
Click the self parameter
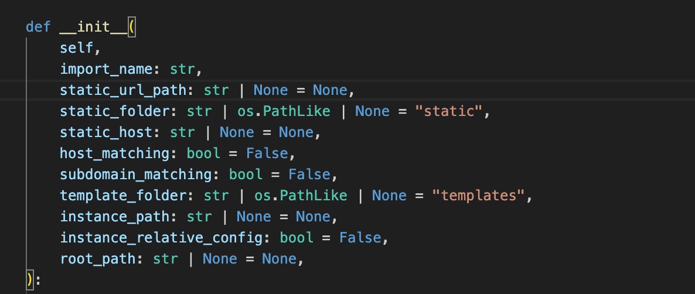[76, 48]
